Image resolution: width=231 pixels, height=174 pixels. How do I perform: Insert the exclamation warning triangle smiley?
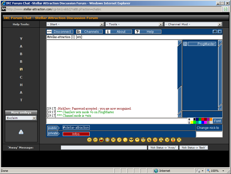click(21, 132)
